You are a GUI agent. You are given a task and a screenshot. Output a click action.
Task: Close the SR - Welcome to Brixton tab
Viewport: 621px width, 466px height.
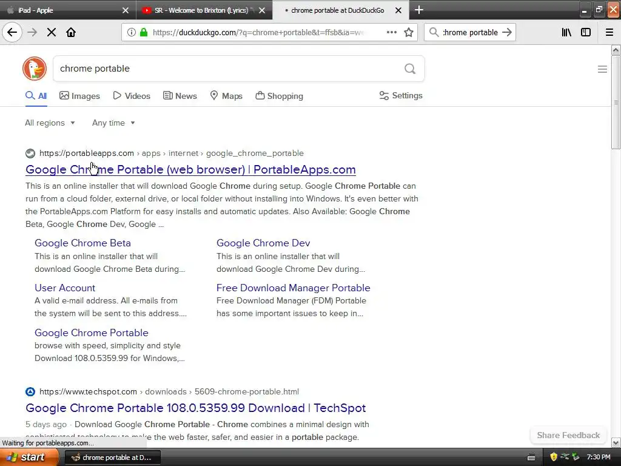click(x=262, y=10)
